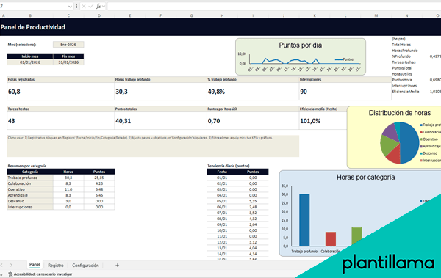Switch to the Panel sheet tab
The width and height of the screenshot is (441, 278).
tap(35, 265)
